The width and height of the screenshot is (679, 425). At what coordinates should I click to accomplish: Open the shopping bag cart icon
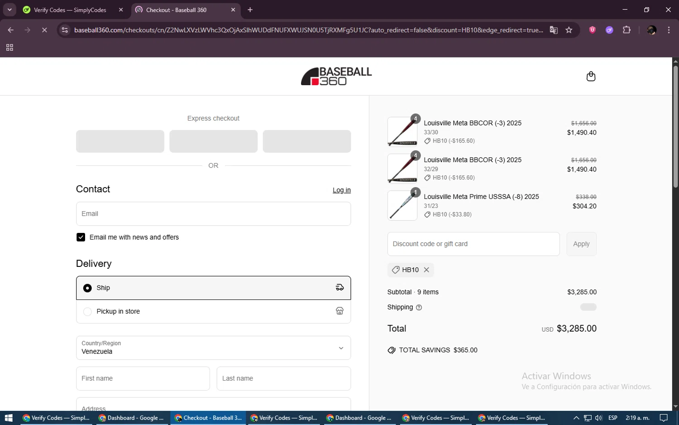591,76
